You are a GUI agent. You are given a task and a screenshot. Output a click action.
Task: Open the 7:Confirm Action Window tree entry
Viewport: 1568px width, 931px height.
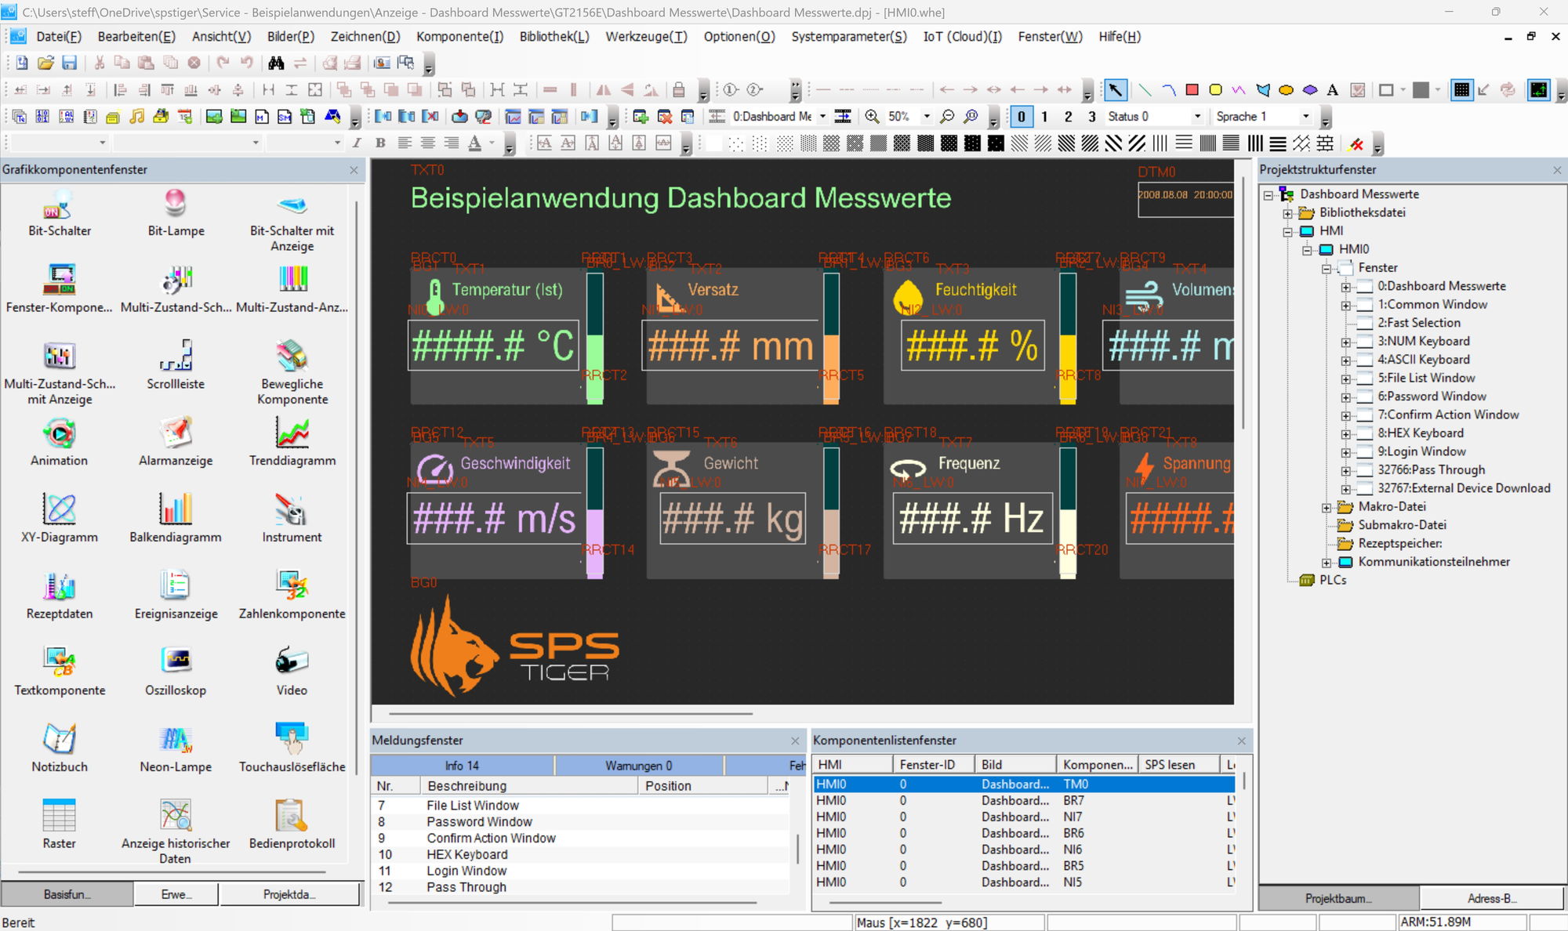1450,415
